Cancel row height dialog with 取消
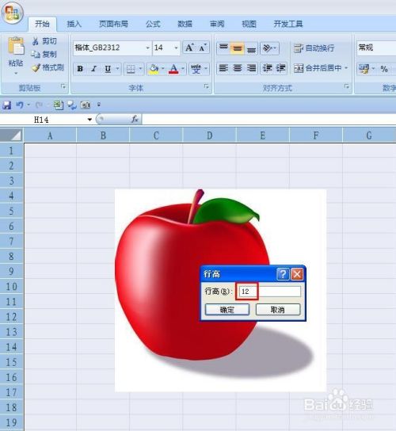 (x=278, y=310)
